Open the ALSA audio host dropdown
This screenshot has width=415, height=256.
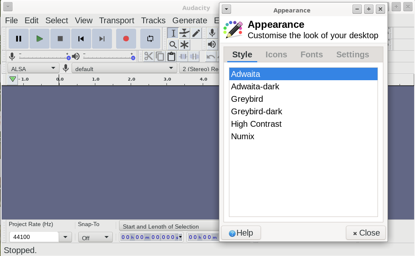tap(33, 69)
